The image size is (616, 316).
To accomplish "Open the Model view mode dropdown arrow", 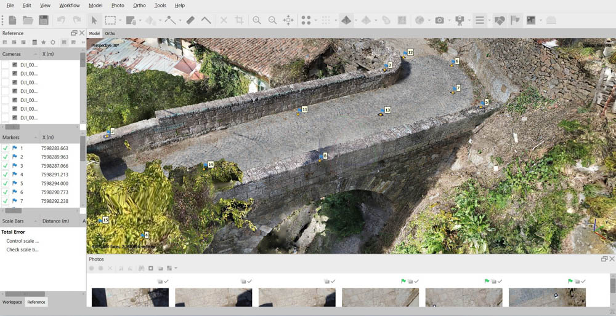I will [355, 20].
